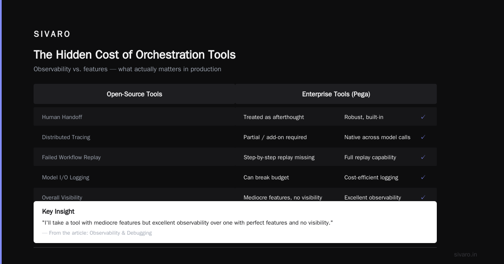Screen dimensions: 504x264
Task: Click the checkmark in the Overall Visibility row
Action: [x=423, y=197]
